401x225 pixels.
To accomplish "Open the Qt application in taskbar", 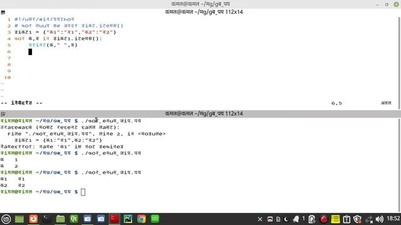I will point(74,219).
